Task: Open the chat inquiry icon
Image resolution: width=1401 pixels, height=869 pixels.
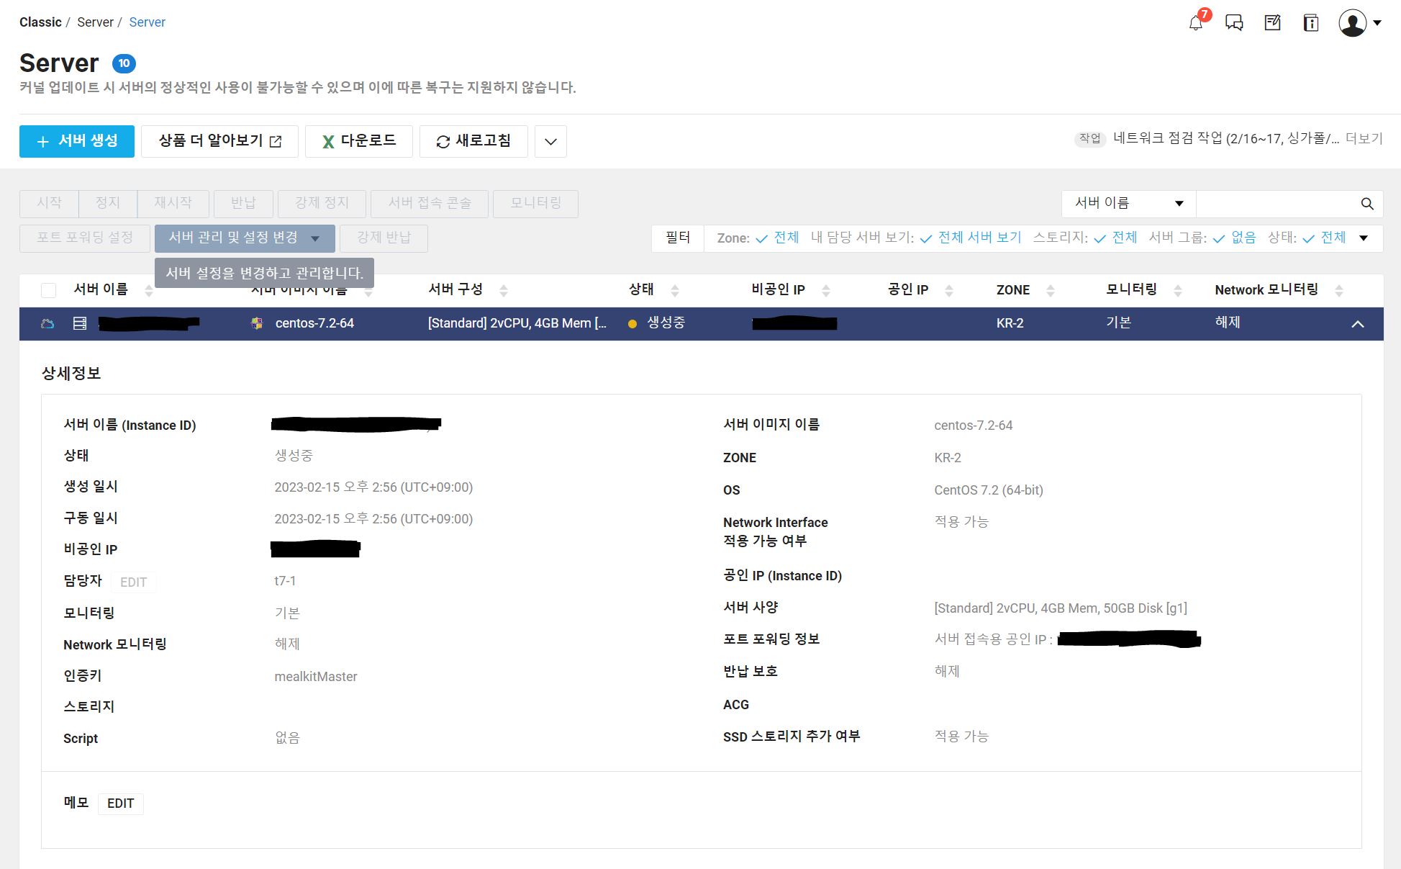Action: pos(1234,23)
